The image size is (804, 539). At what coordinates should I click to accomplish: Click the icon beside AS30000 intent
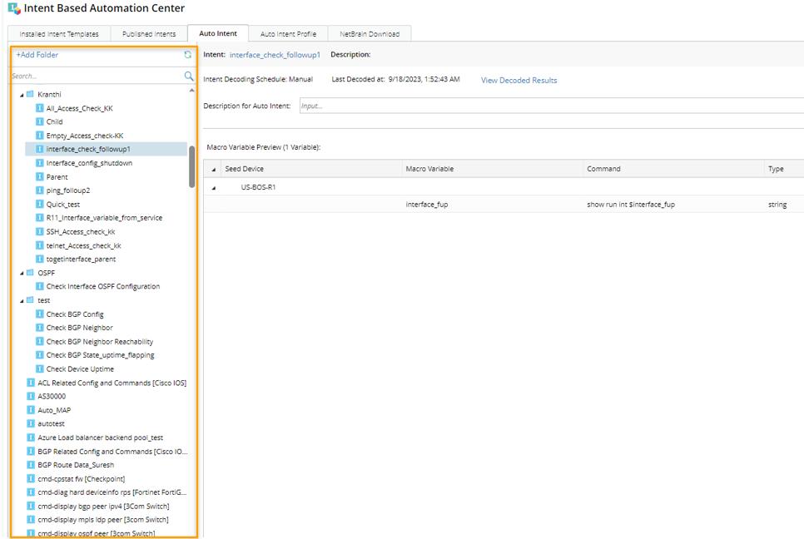30,396
